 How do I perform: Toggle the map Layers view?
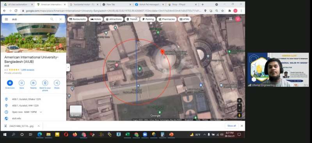tap(76, 111)
